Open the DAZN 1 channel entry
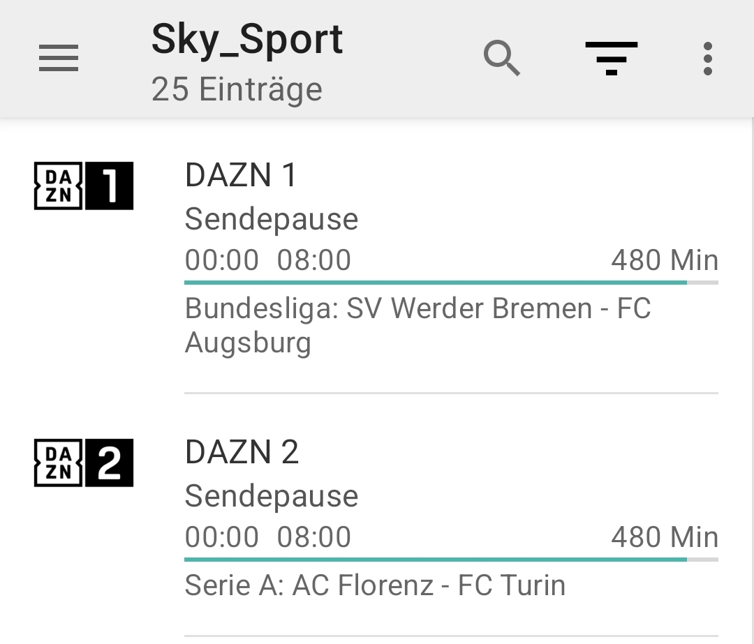This screenshot has width=754, height=644. (x=241, y=175)
